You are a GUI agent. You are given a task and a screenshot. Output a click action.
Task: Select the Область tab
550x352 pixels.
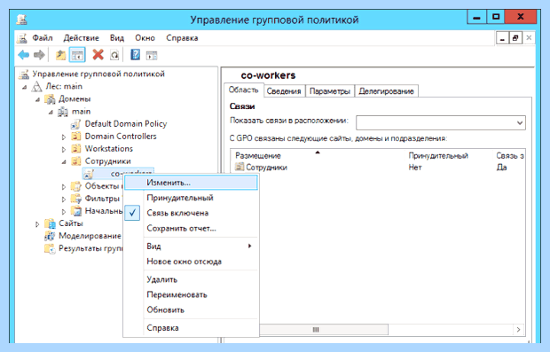[x=243, y=90]
